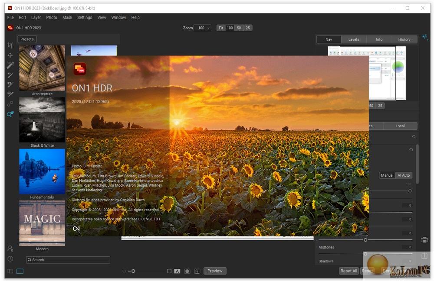
Task: Select the Fundamentals preset thumbnail
Action: click(42, 171)
